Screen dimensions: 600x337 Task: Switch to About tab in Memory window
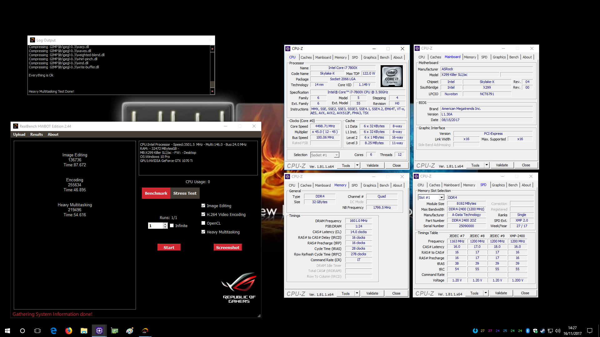[x=397, y=185]
